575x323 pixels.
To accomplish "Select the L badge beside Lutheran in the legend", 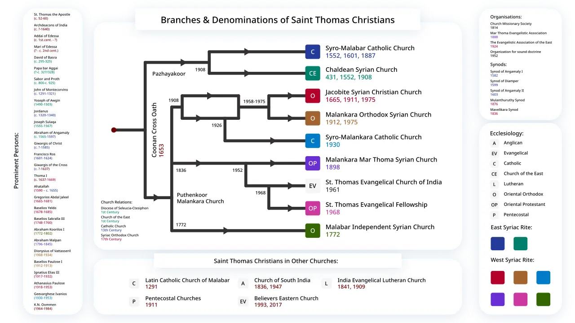I will 495,184.
